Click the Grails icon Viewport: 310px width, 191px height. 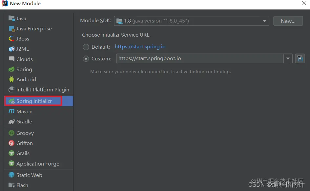(x=11, y=153)
